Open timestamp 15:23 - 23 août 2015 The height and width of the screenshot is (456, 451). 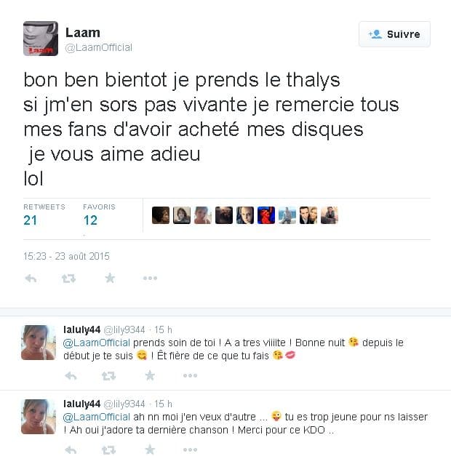pos(66,256)
